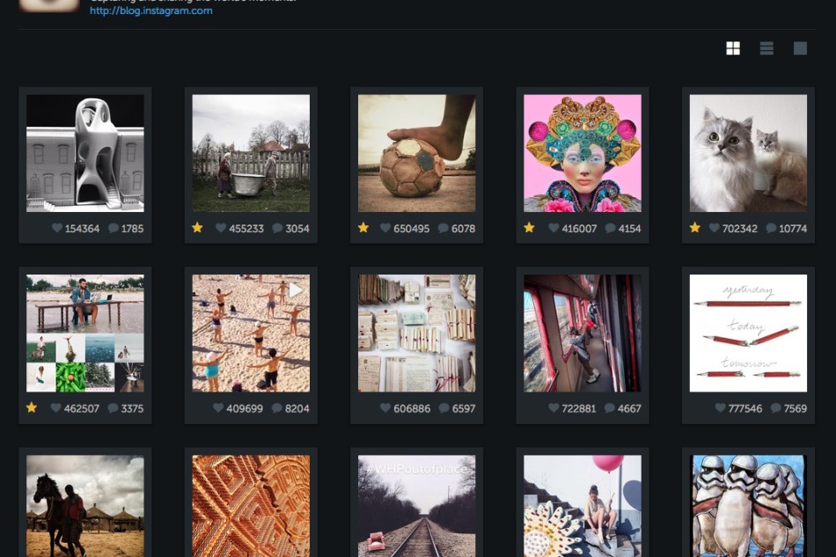Open comments bubble next to 3375
The image size is (836, 557).
click(x=113, y=408)
